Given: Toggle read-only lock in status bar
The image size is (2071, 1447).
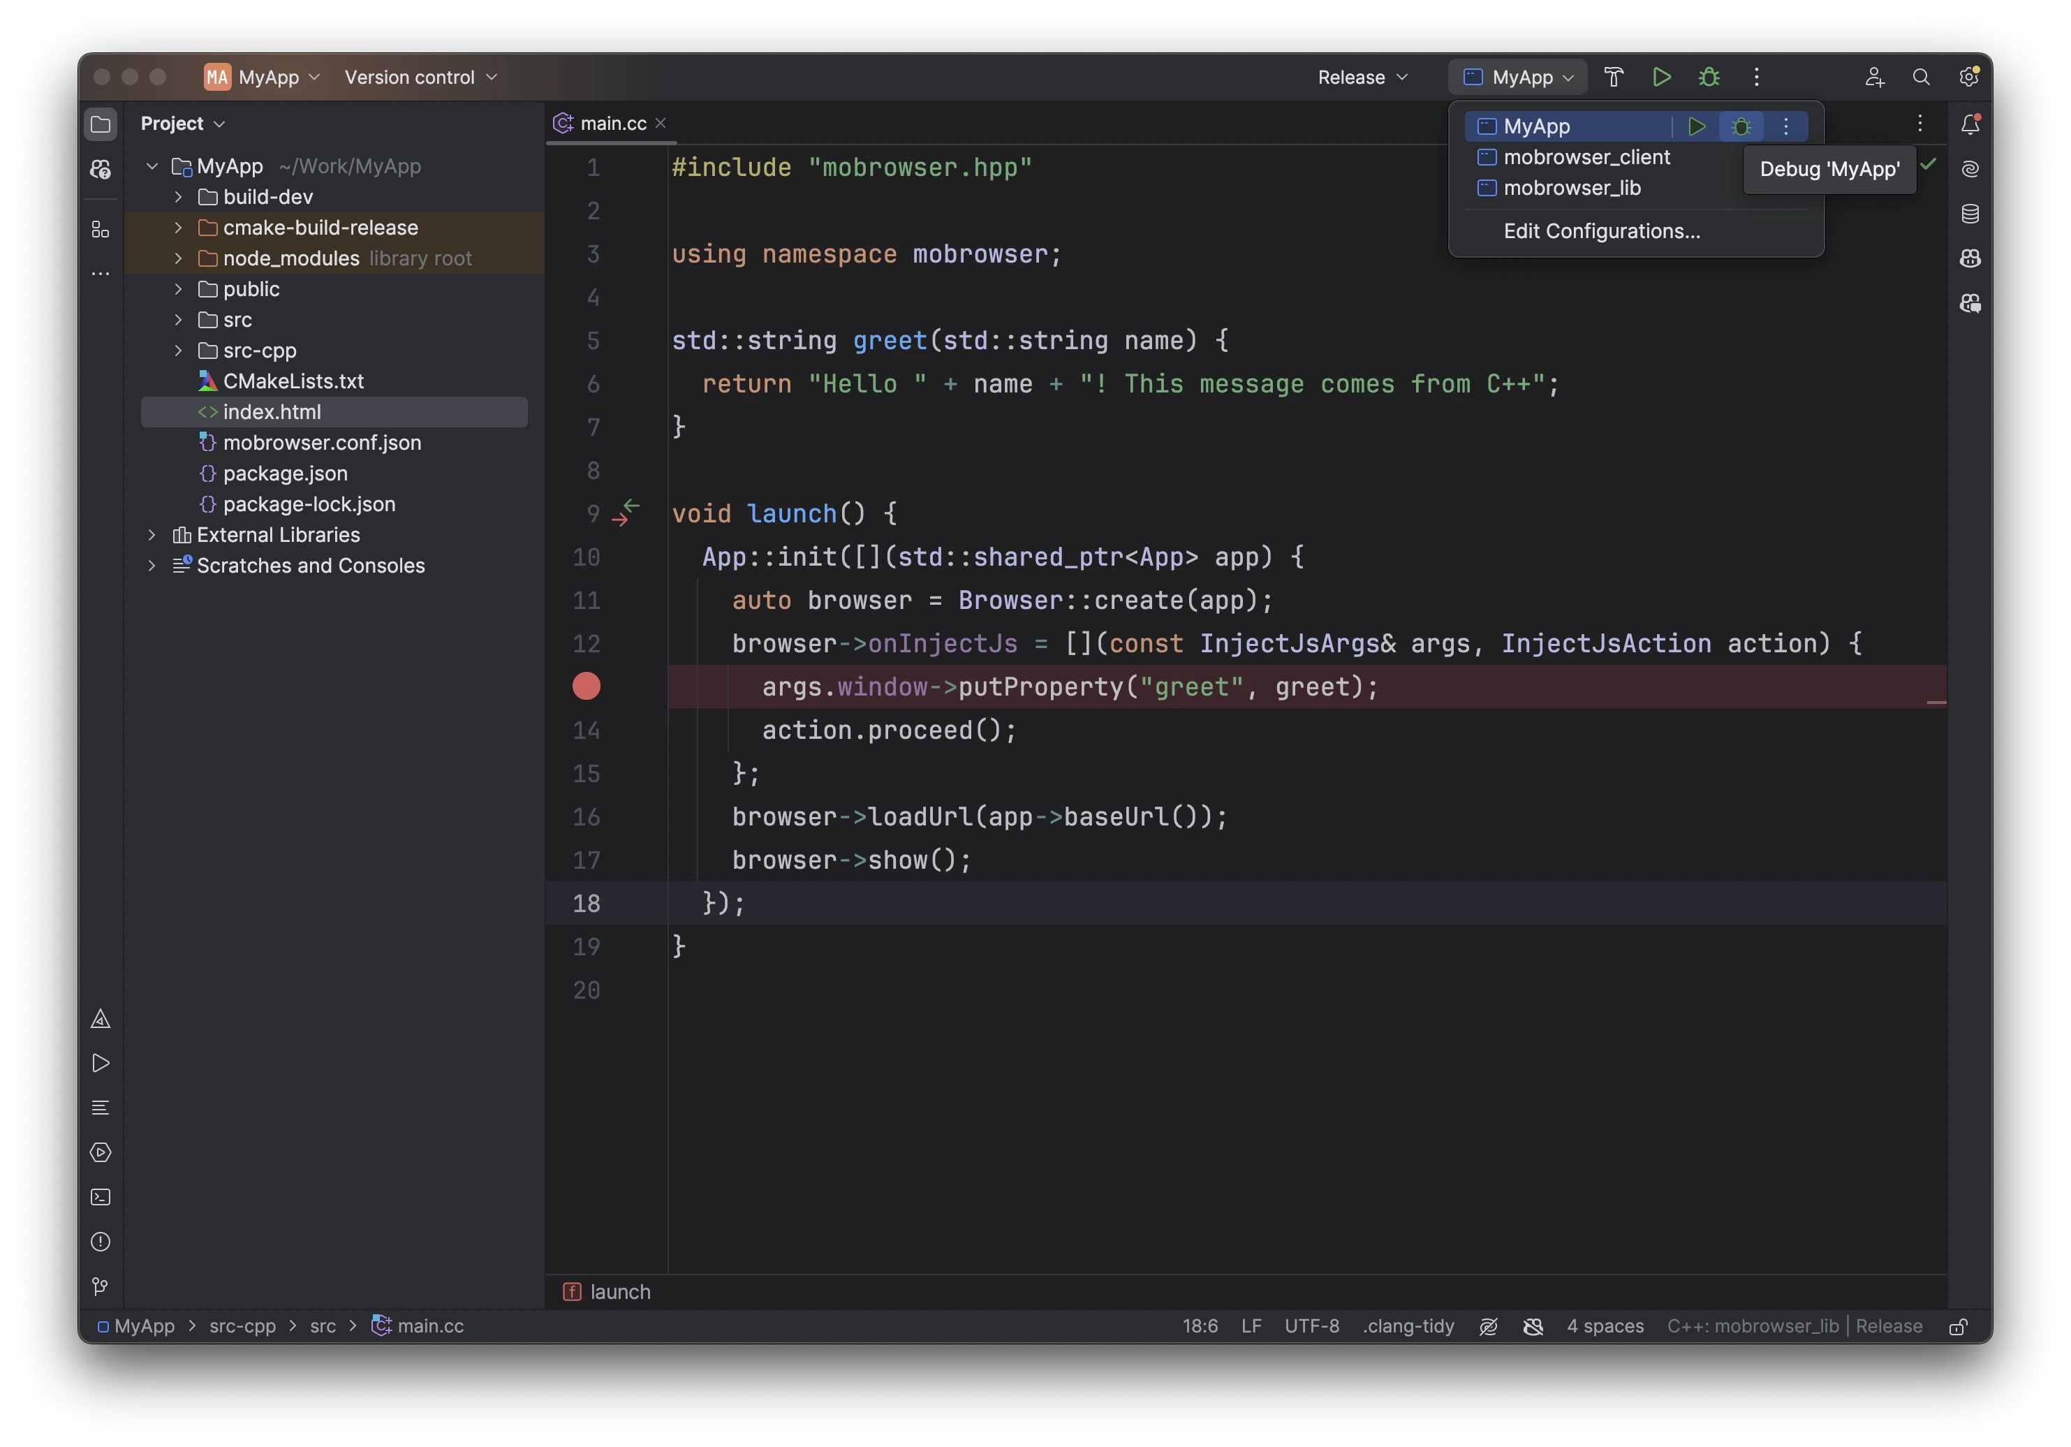Looking at the screenshot, I should coord(1959,1326).
